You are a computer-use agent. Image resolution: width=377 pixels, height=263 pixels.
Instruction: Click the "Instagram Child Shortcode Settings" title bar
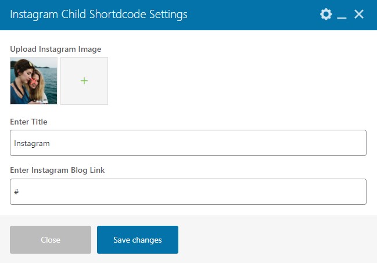tap(99, 14)
